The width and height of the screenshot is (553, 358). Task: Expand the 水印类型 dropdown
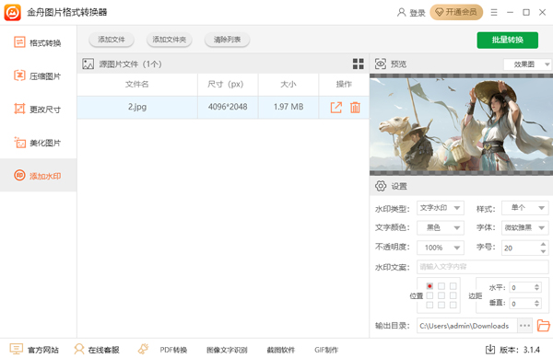pyautogui.click(x=441, y=208)
